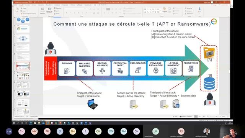This screenshot has height=138, width=245.
Task: Open the Fichier tab
Action: (x=16, y=5)
